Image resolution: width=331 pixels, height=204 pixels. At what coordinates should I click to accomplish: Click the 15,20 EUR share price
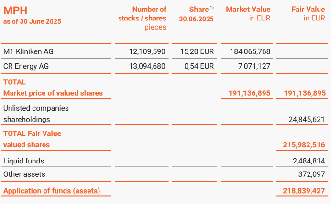196,51
